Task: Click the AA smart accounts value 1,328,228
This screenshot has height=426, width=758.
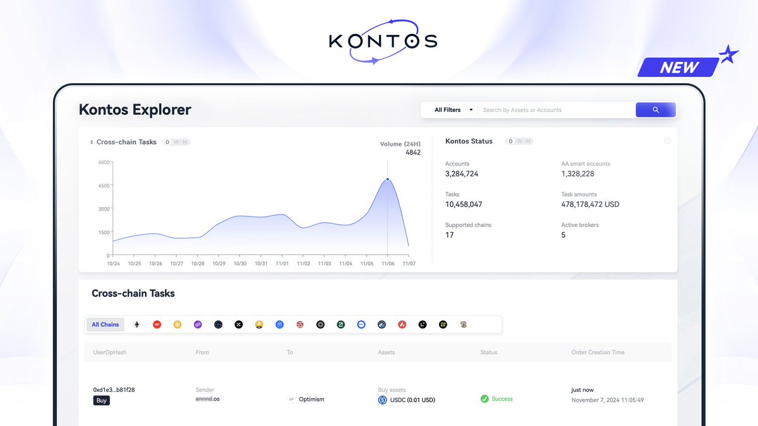Action: tap(578, 174)
